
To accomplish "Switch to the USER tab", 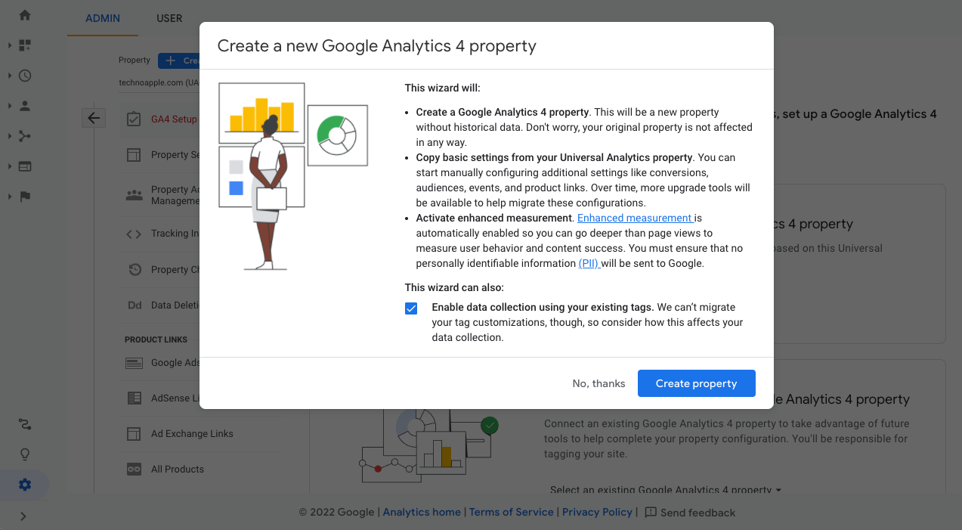I will click(x=169, y=18).
